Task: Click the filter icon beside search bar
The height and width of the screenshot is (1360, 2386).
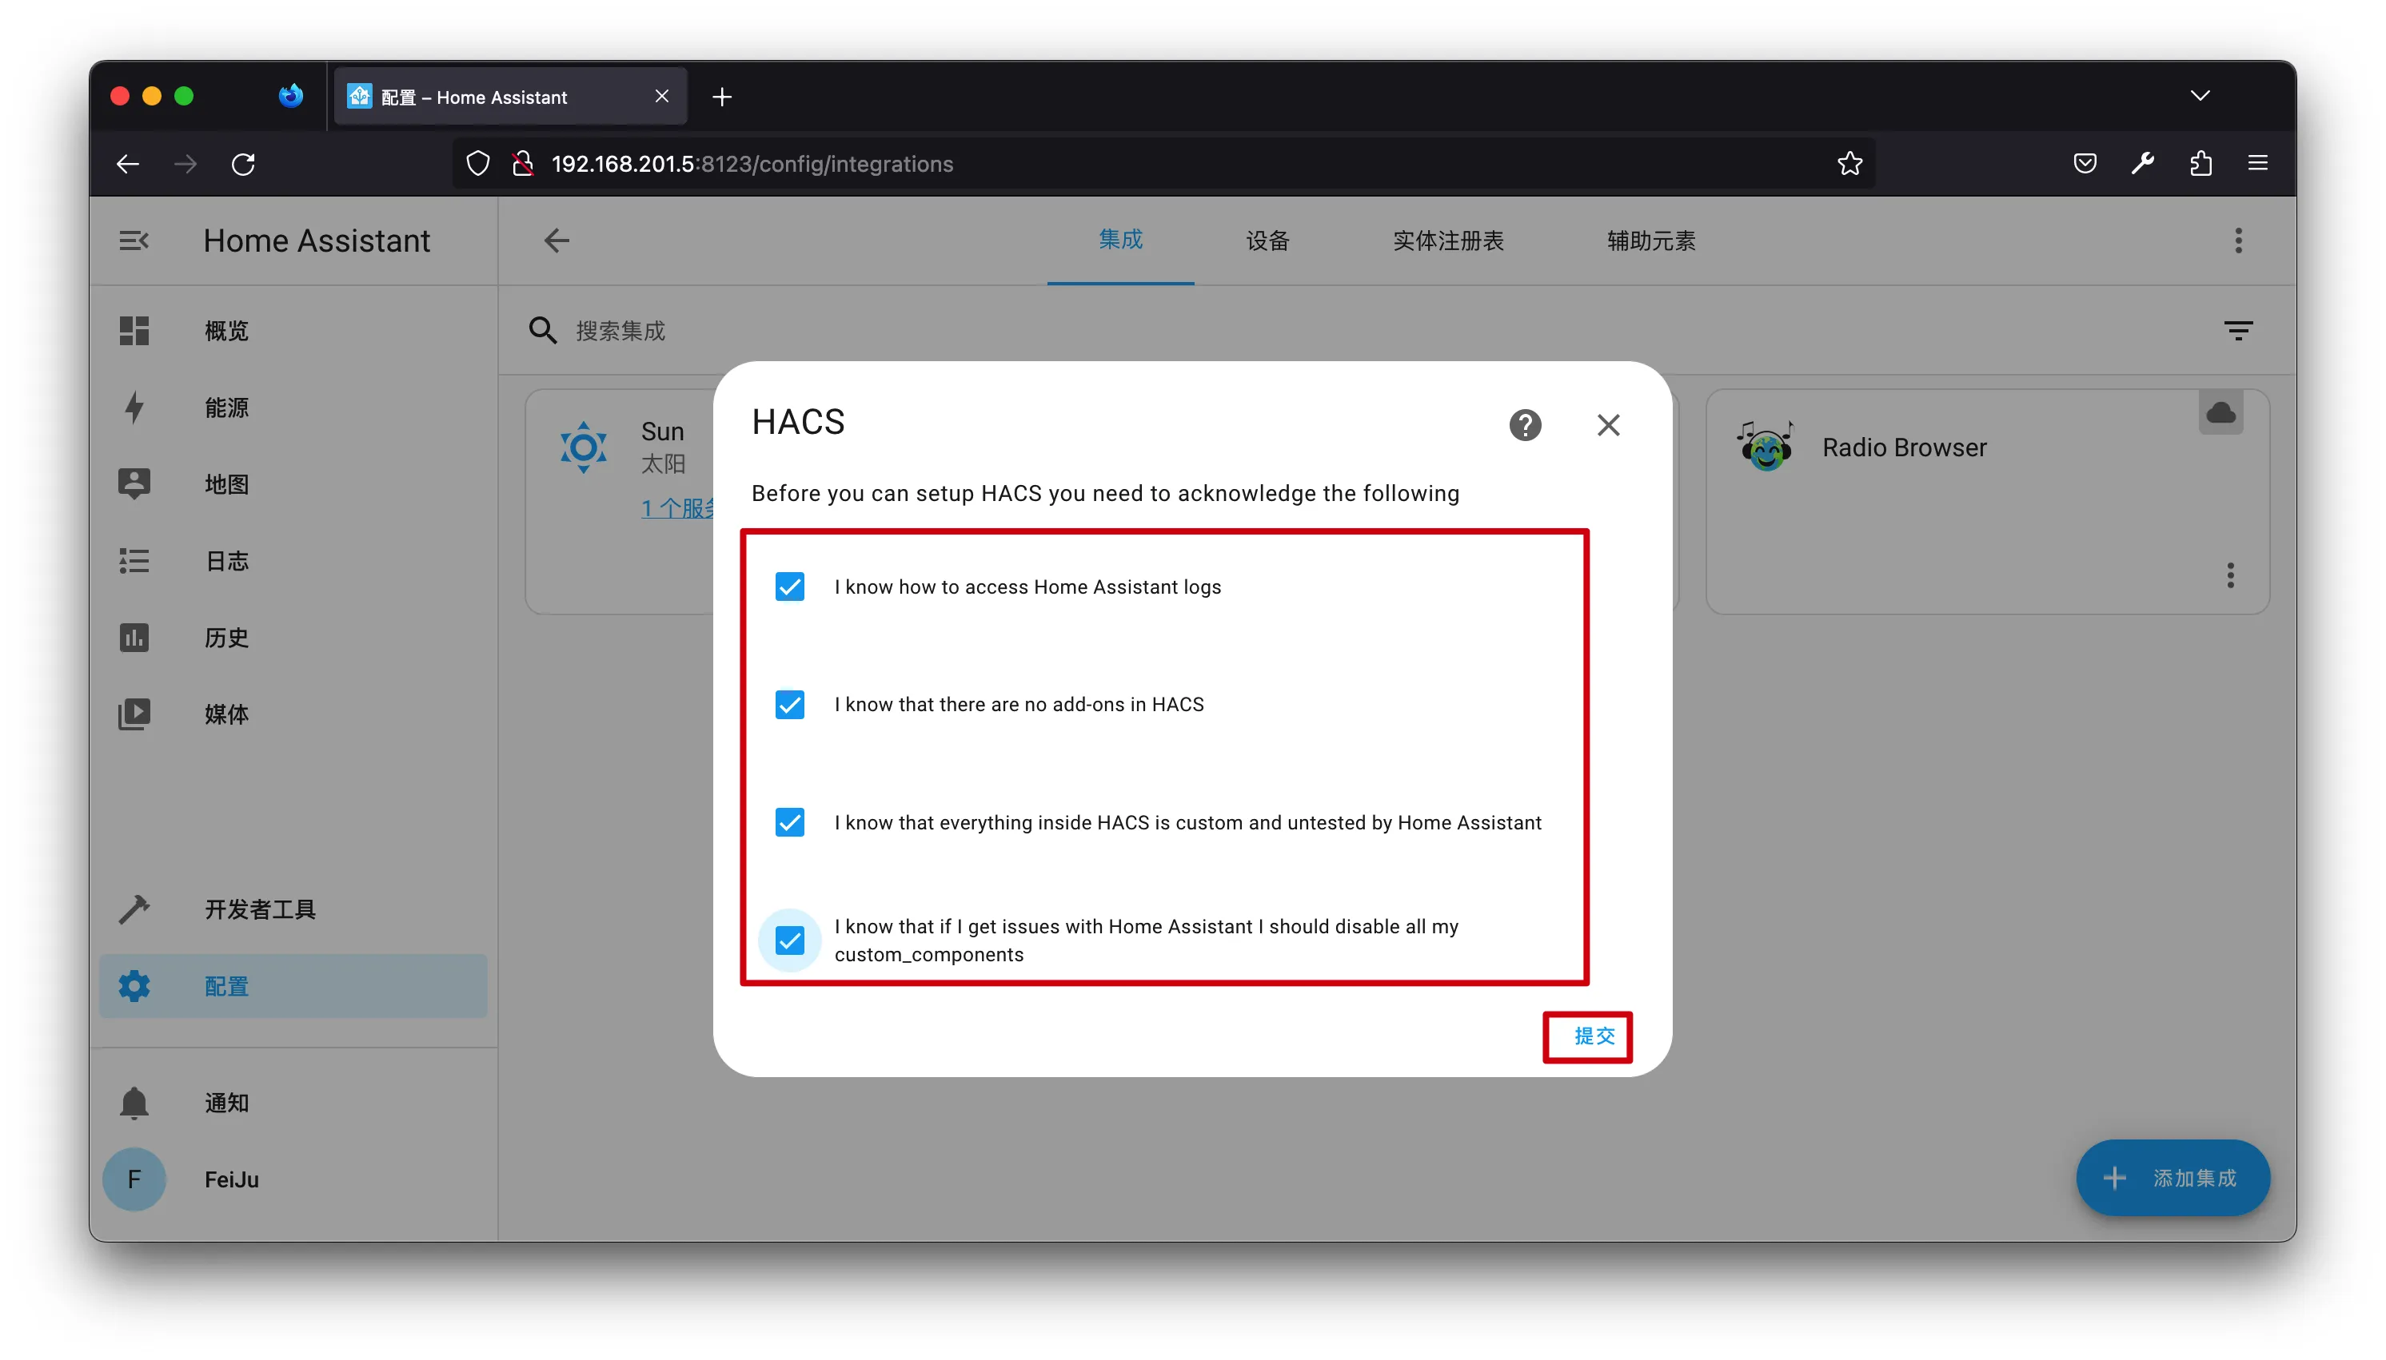Action: (2237, 331)
